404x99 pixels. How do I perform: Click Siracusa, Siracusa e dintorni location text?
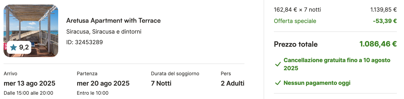104,32
